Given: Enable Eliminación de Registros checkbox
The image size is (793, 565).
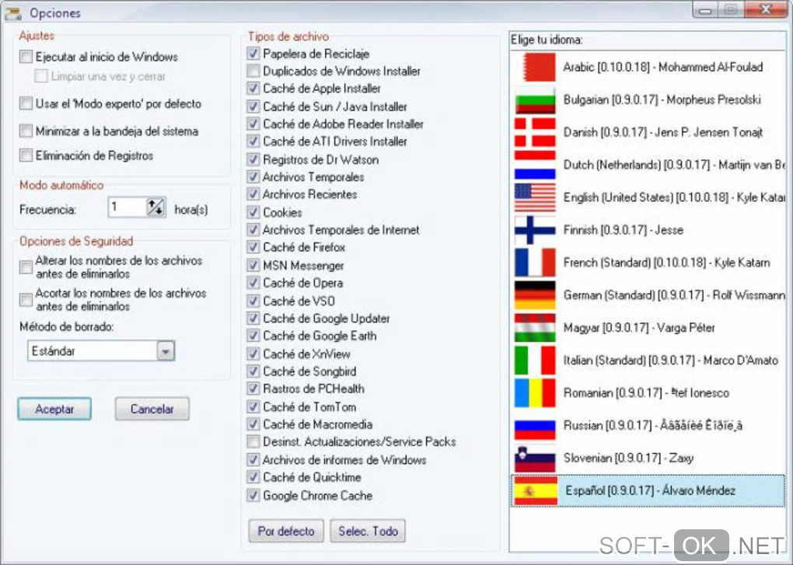Looking at the screenshot, I should click(x=26, y=155).
